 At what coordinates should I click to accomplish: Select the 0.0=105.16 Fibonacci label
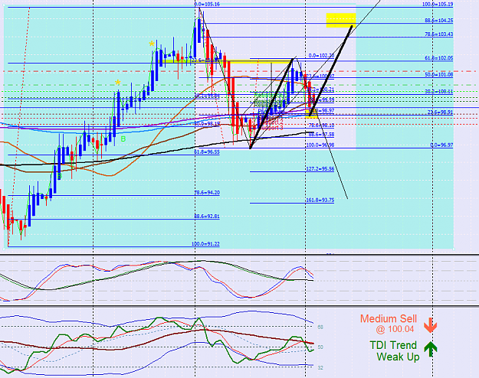click(x=207, y=5)
